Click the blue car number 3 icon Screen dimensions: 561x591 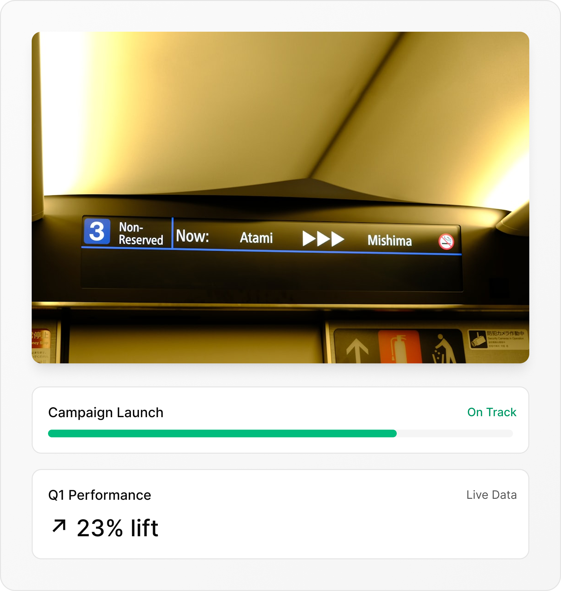97,231
